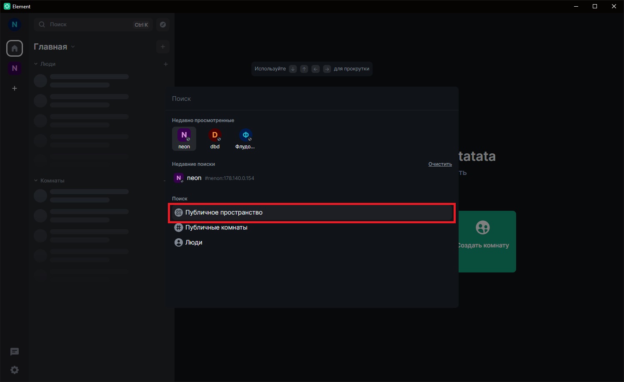Screen dimensions: 624x382
Task: Collapse the Комнаты section
Action: click(49, 181)
